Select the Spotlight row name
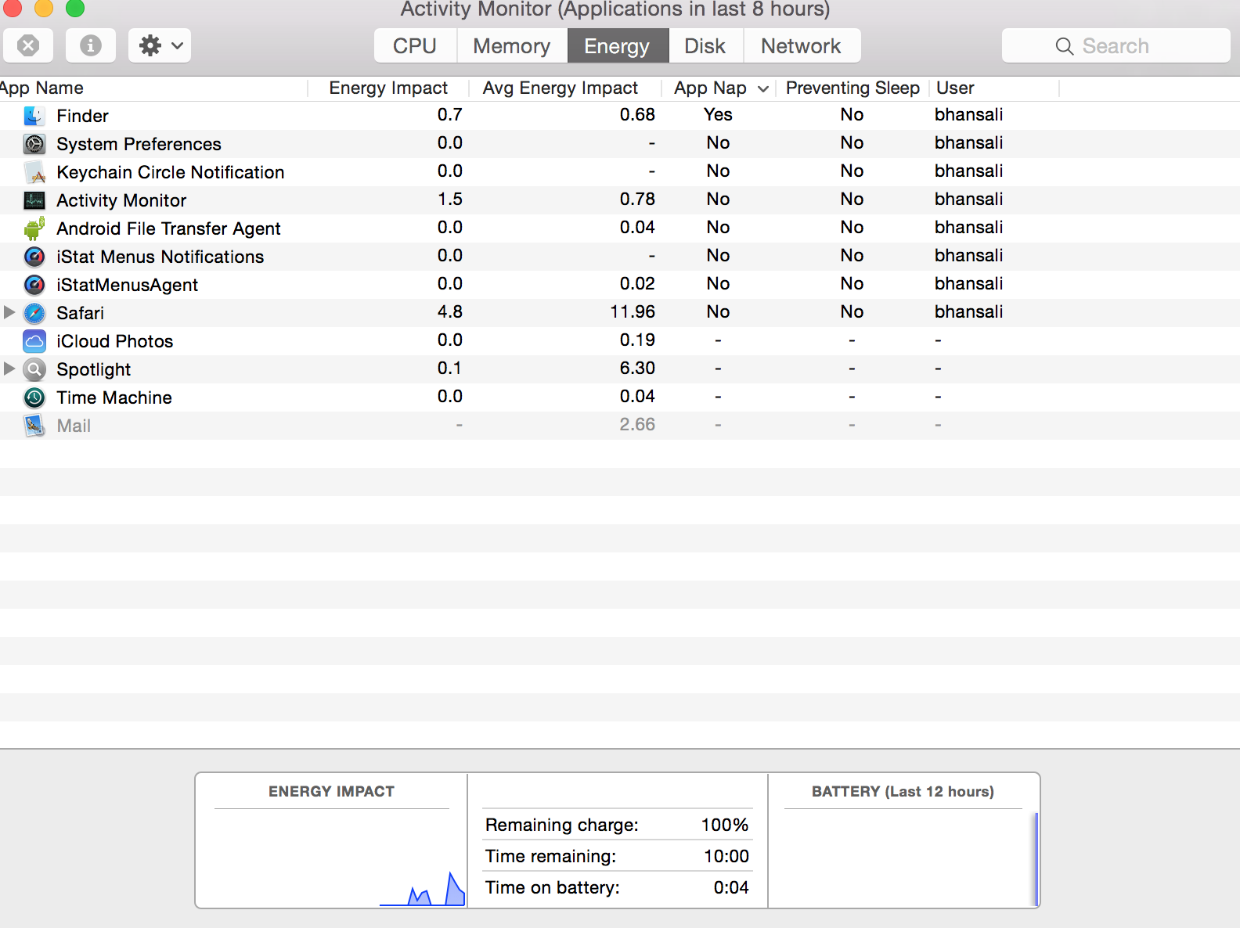Viewport: 1240px width, 928px height. [93, 369]
